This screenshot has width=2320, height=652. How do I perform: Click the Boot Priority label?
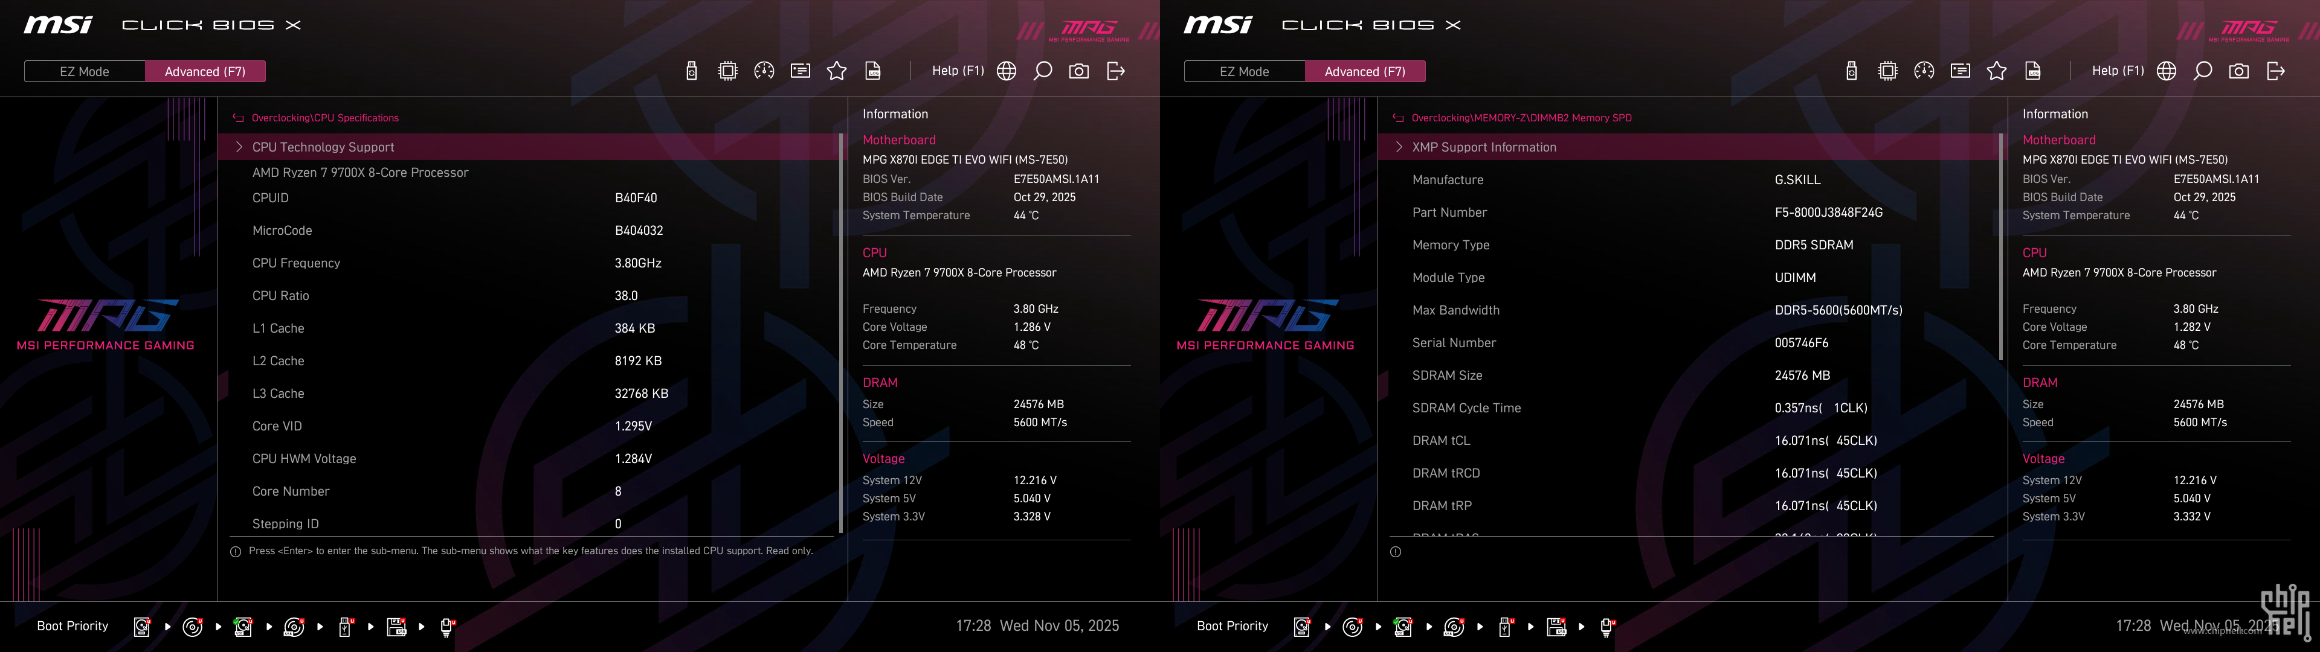[72, 625]
